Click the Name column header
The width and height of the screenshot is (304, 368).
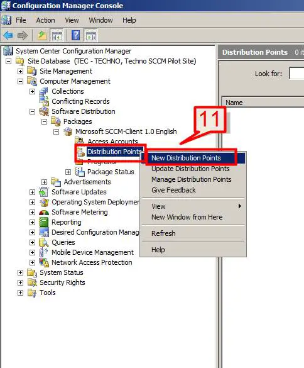(x=263, y=103)
